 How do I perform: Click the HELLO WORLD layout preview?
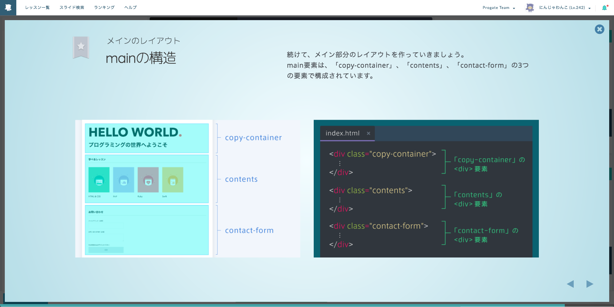tap(146, 138)
